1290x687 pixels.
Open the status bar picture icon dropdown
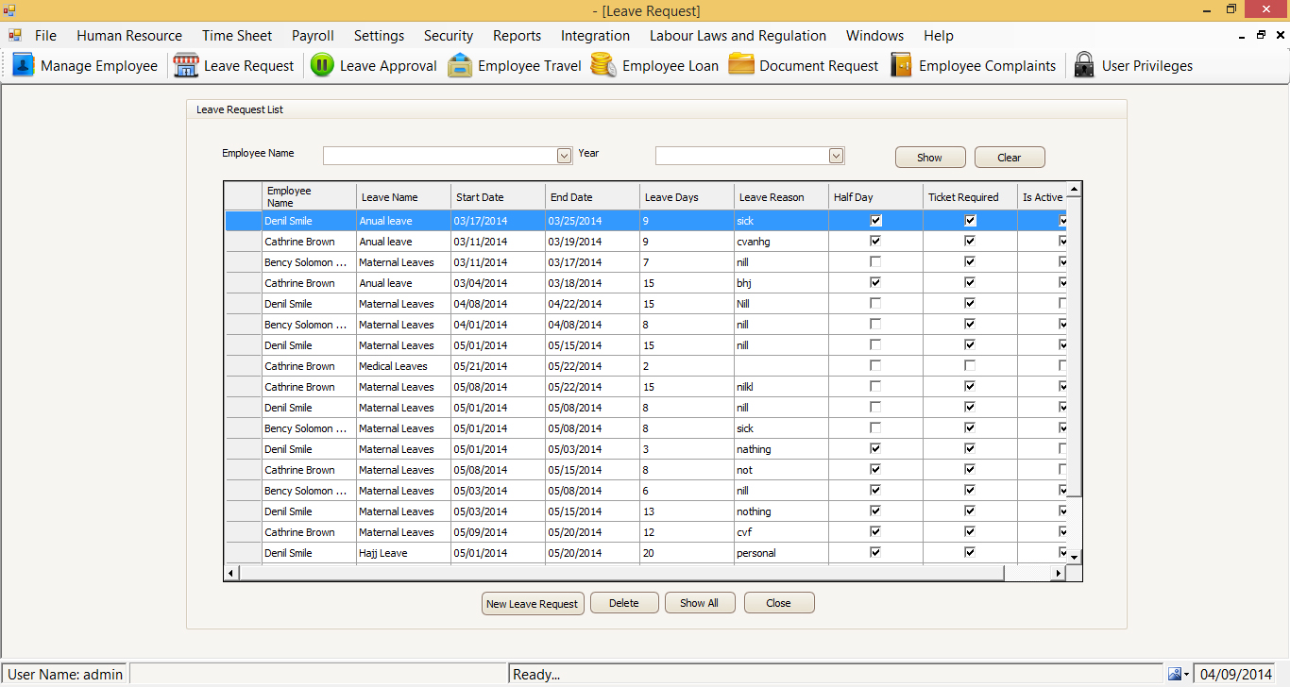point(1179,674)
